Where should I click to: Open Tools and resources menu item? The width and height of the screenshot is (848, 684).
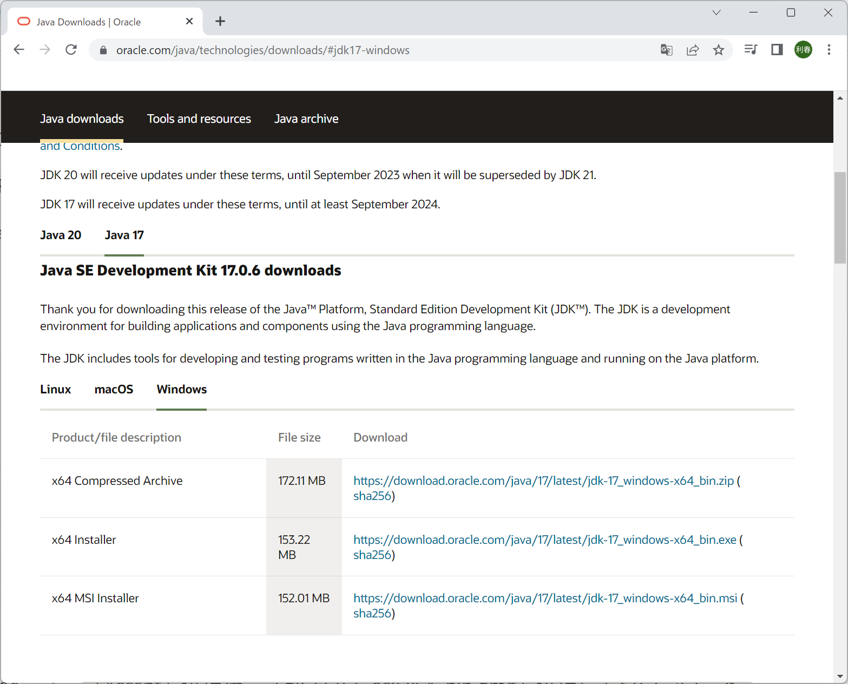[x=199, y=119]
